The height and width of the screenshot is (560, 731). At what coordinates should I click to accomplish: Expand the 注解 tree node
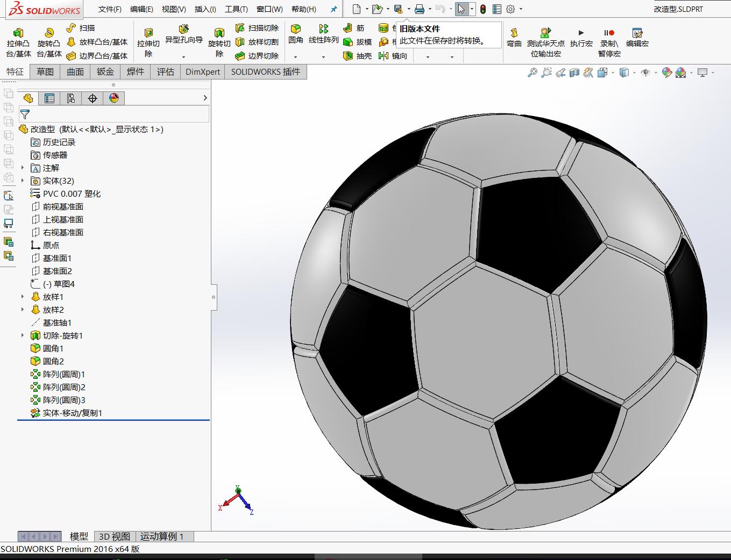click(22, 168)
